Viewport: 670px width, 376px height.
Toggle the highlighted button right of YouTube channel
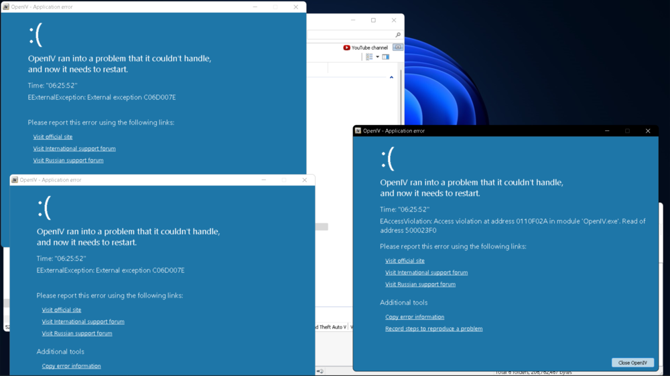point(398,48)
